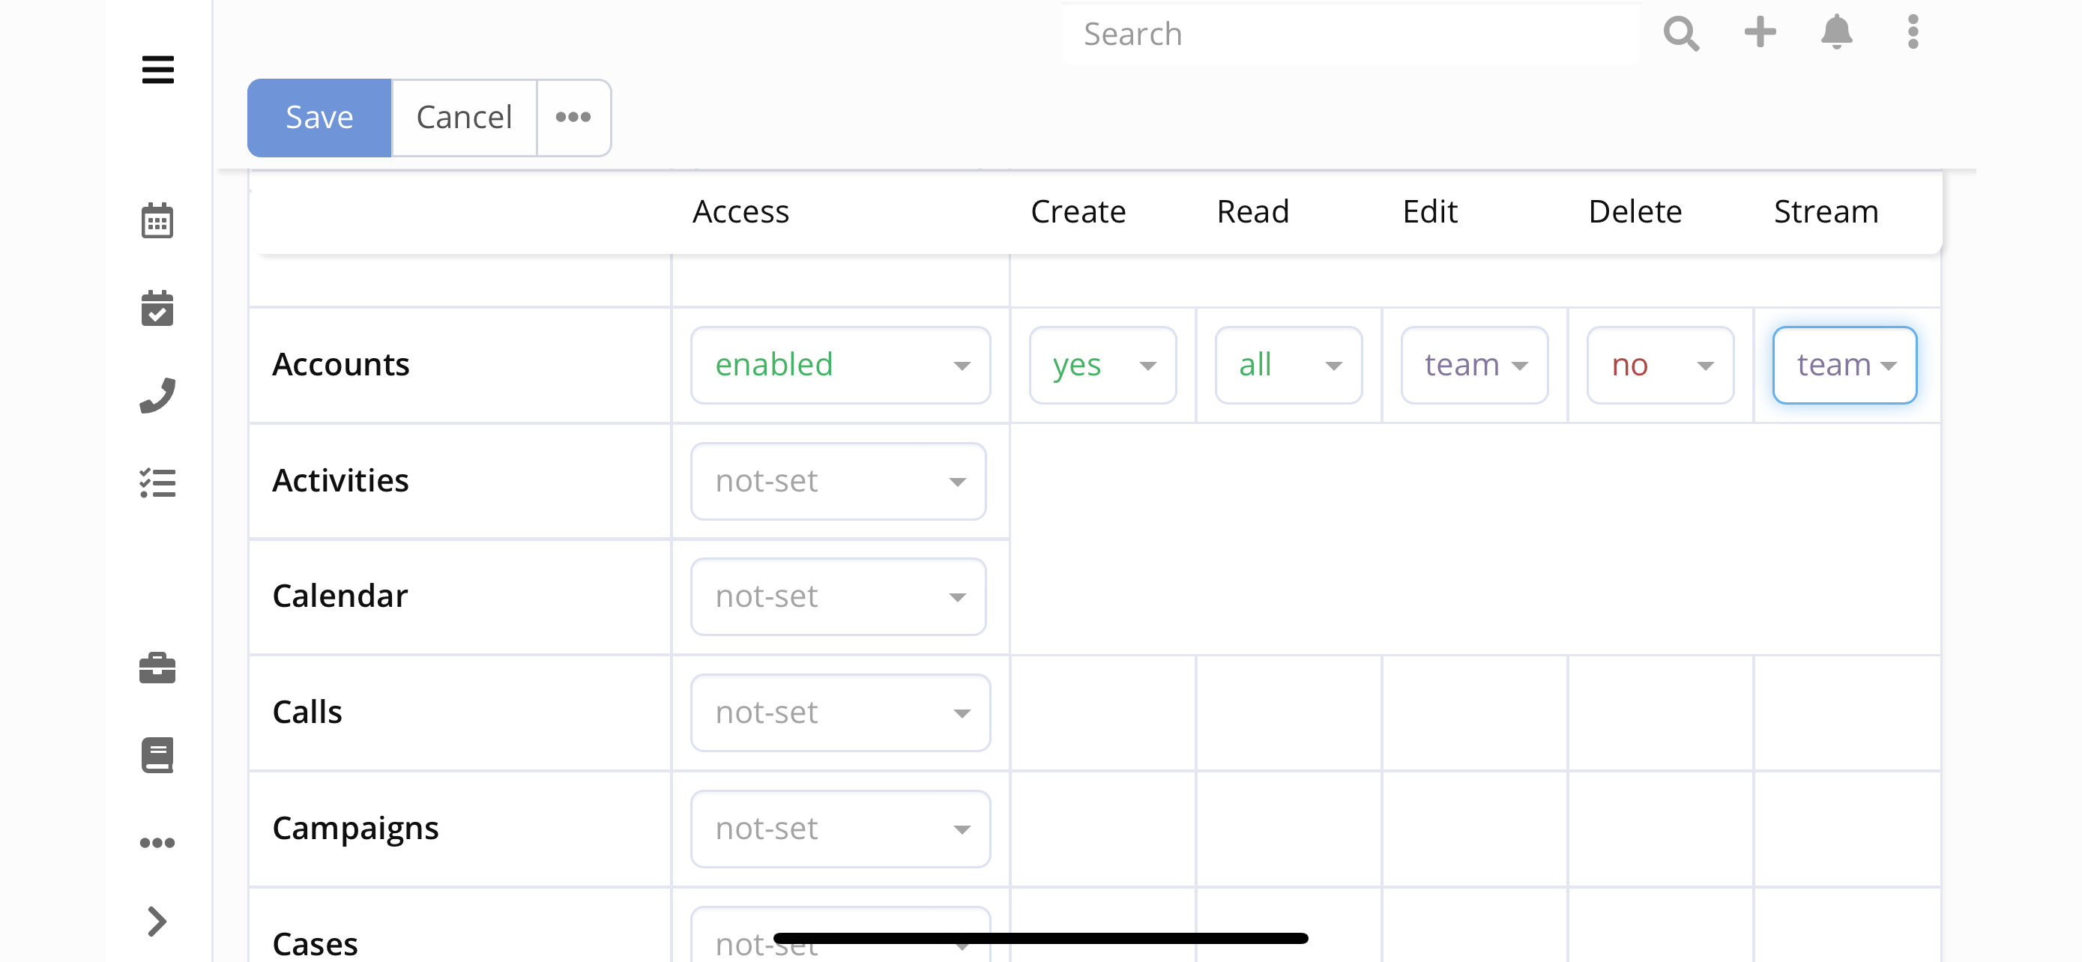Open the hamburger navigation menu
Screen dimensions: 2082x962
157,70
